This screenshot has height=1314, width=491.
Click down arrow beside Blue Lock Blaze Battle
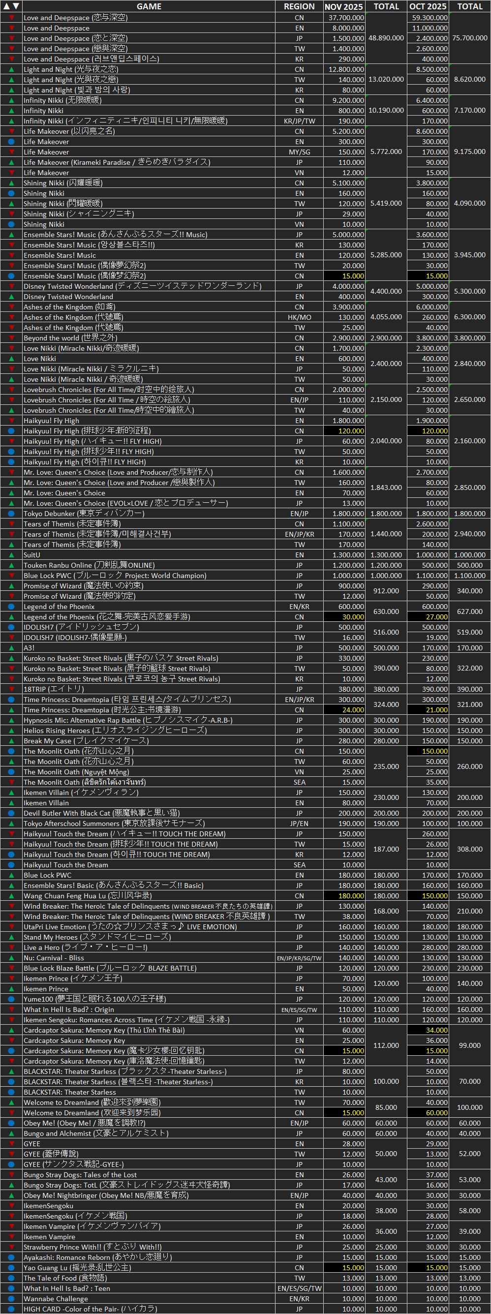(x=11, y=968)
